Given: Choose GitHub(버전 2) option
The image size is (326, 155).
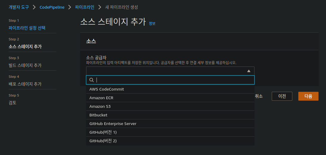Looking at the screenshot, I should tap(170, 141).
